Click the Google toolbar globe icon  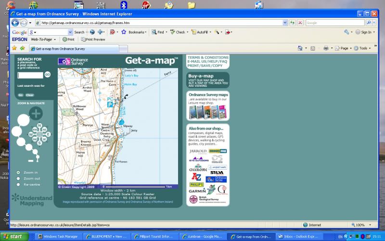point(92,32)
